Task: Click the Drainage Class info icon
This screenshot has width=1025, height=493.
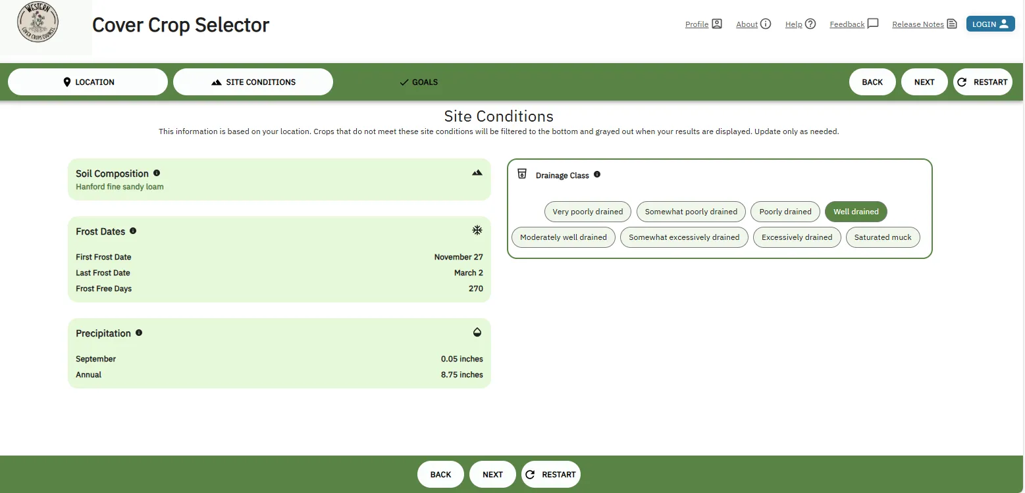Action: coord(597,175)
